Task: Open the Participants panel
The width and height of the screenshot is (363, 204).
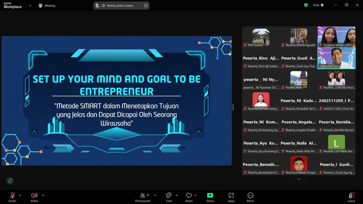Action: (x=143, y=197)
